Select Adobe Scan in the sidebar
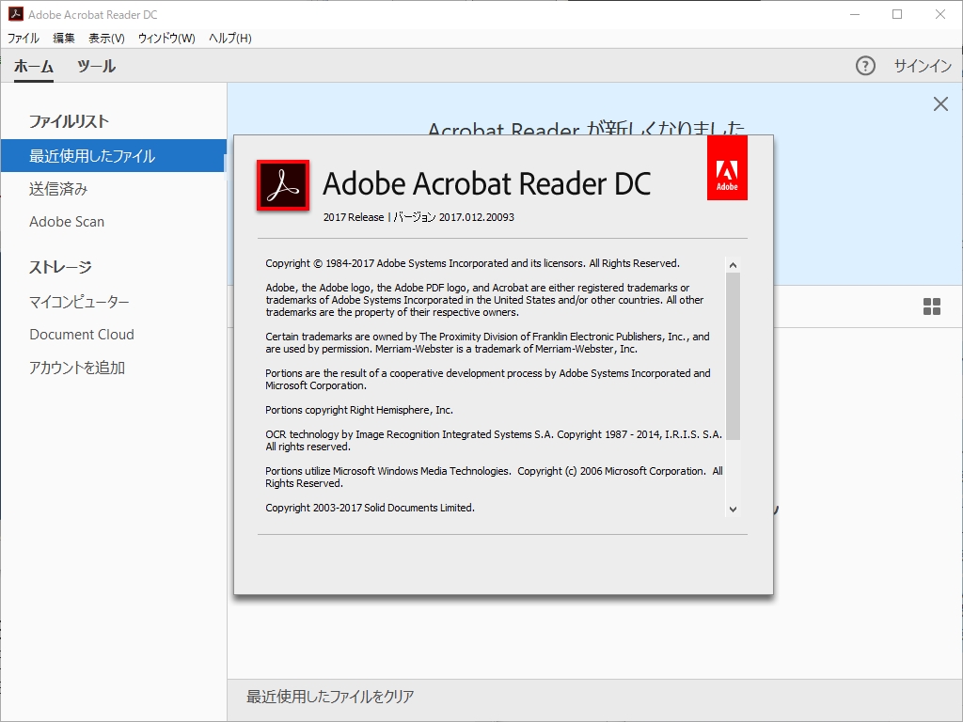Viewport: 963px width, 722px height. click(x=65, y=222)
